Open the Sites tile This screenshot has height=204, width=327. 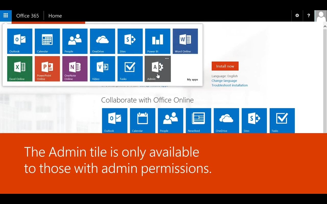point(130,41)
